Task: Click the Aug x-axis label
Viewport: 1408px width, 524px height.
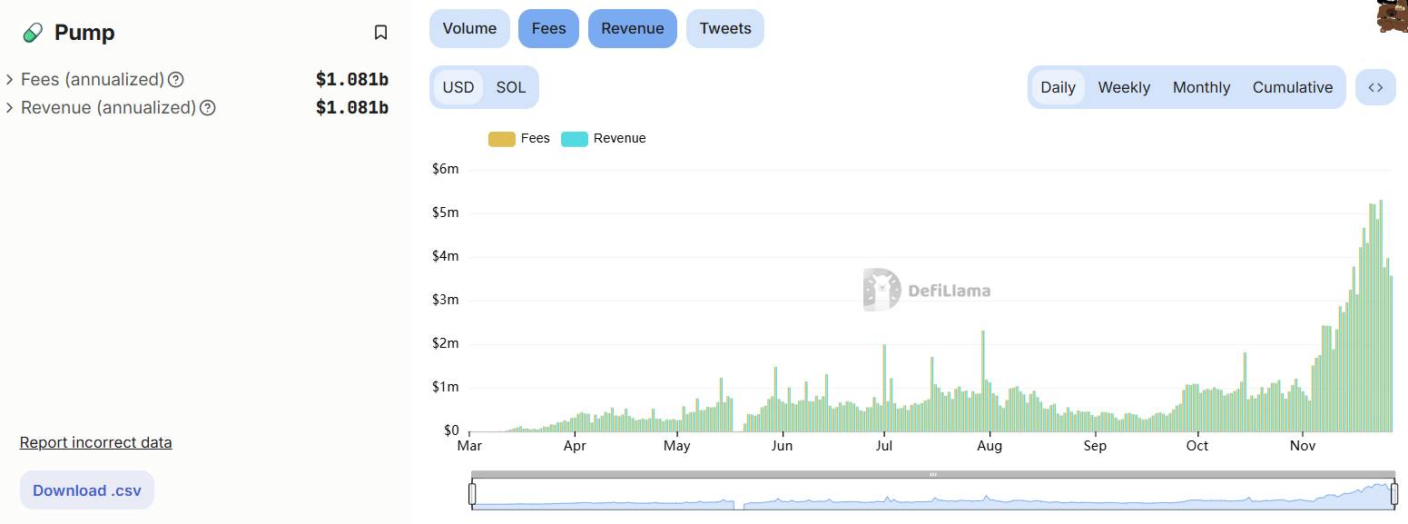Action: (x=990, y=446)
